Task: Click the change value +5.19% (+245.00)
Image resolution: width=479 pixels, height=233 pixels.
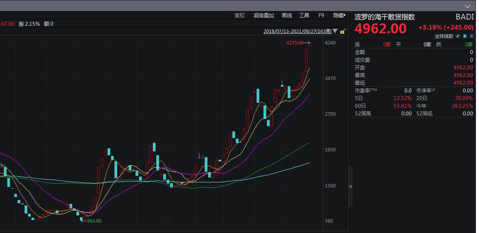Action: pos(446,27)
